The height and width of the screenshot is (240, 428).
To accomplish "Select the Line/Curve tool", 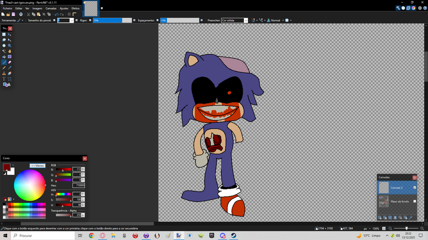I will [x=10, y=79].
